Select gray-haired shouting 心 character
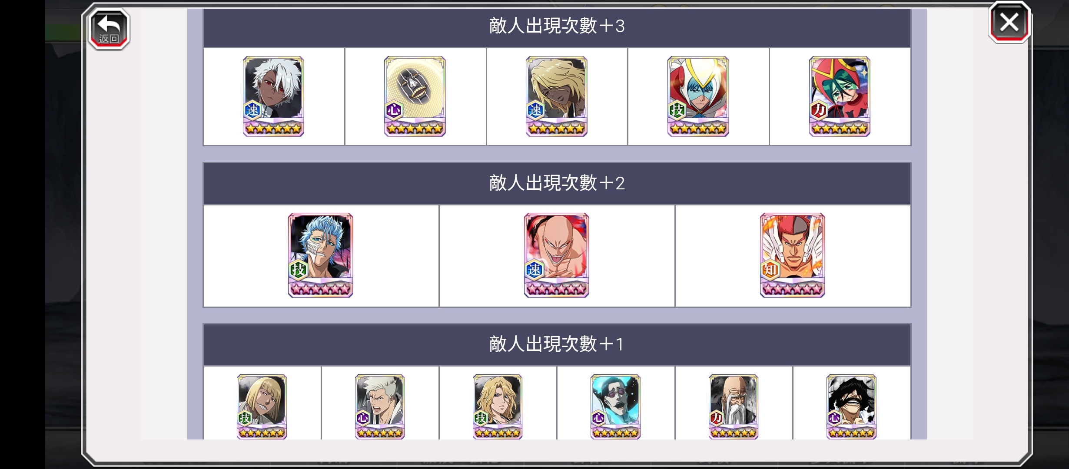This screenshot has height=469, width=1069. (x=380, y=407)
